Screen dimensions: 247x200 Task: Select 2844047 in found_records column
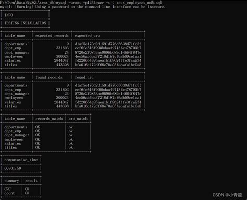(61, 102)
